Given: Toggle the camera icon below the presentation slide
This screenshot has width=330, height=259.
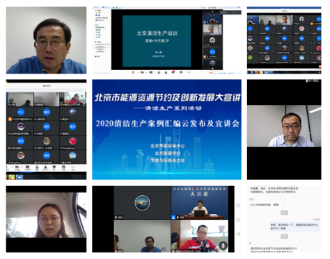Looking at the screenshot, I should [x=142, y=72].
